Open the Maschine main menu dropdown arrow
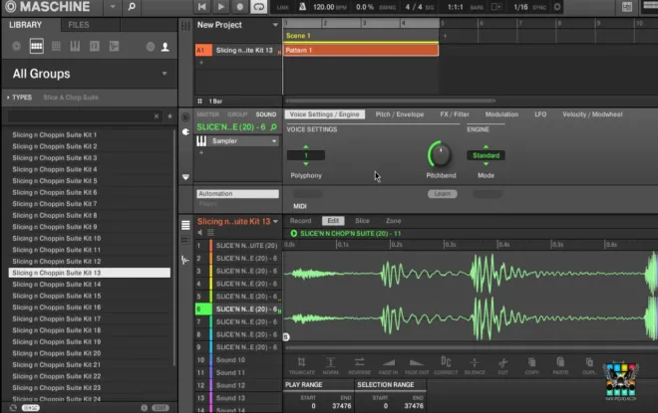 point(113,7)
